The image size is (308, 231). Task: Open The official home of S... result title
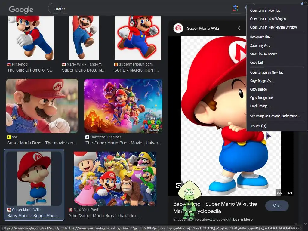pos(30,70)
